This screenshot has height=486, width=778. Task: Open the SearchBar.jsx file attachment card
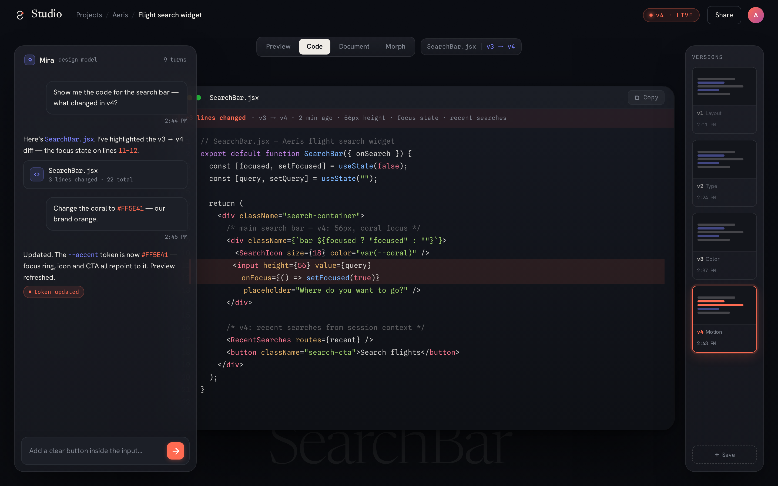pyautogui.click(x=105, y=174)
